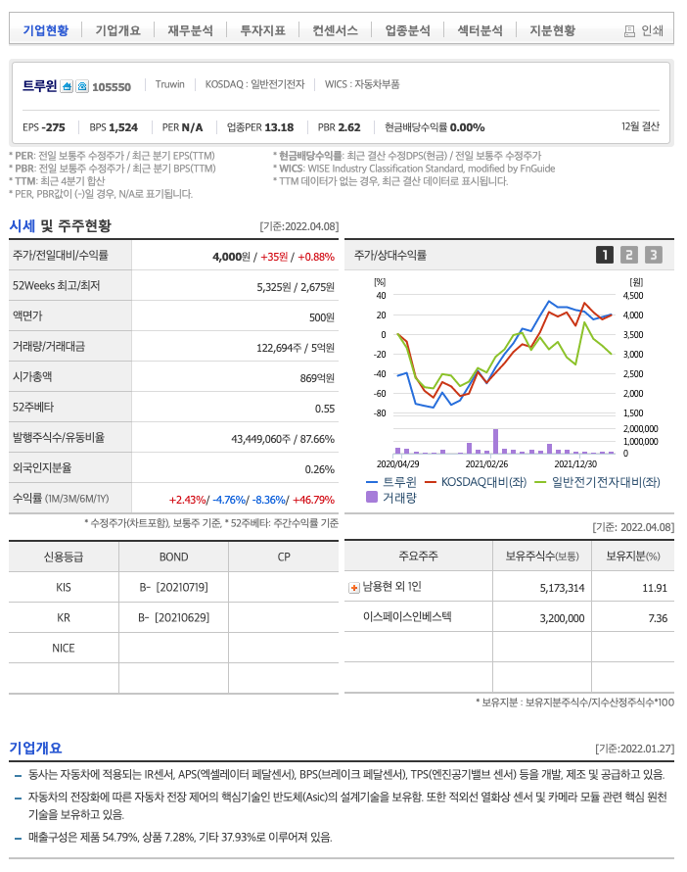Click the phone icon next to 트루윈
The width and height of the screenshot is (687, 872).
point(81,86)
